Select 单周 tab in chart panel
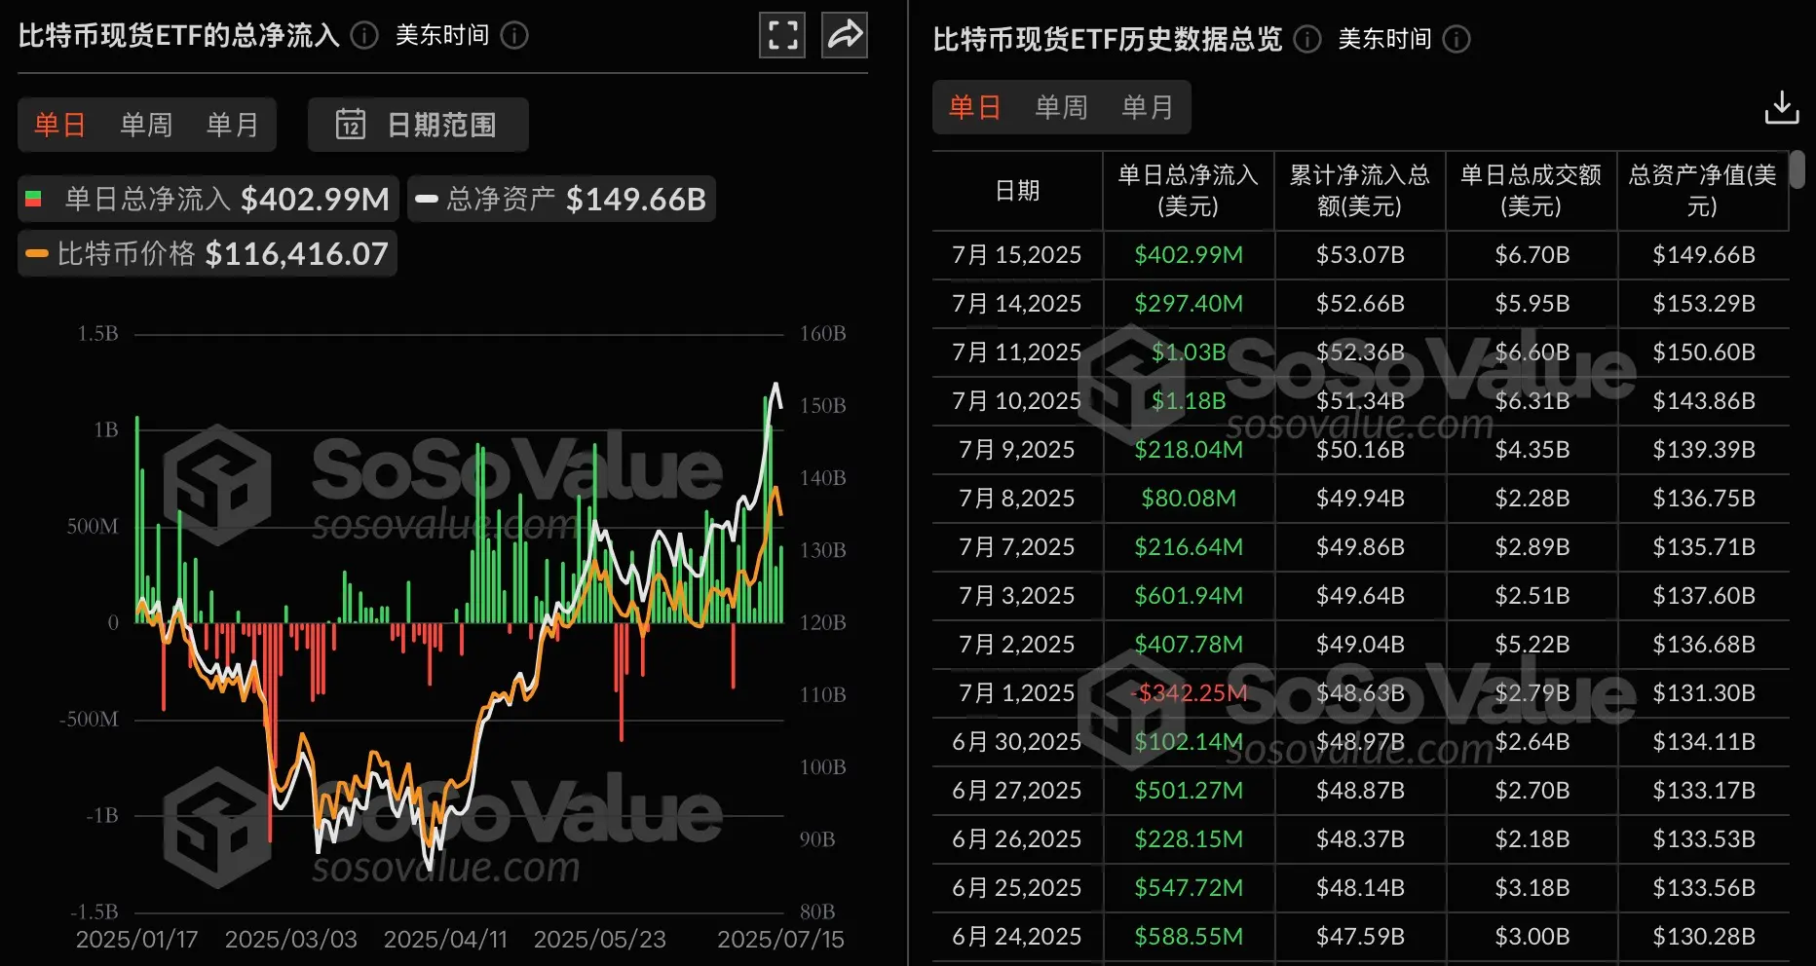 [x=146, y=125]
